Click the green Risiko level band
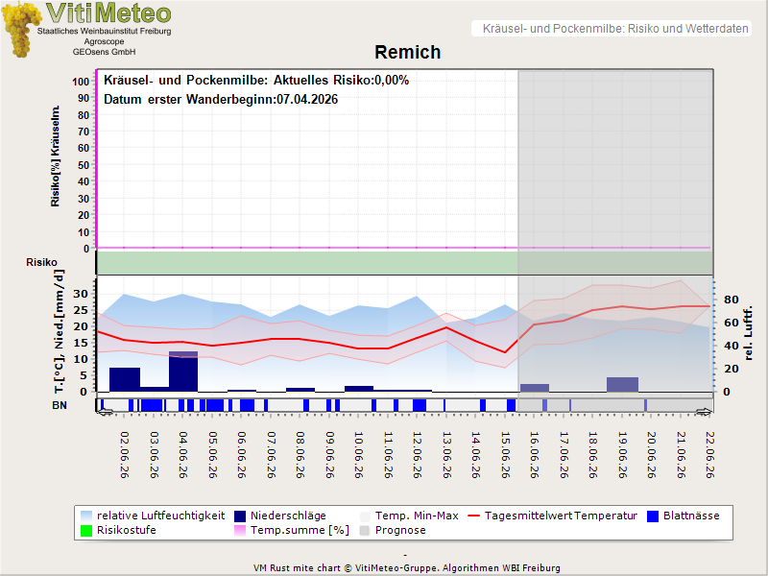The height and width of the screenshot is (576, 768). (x=404, y=262)
